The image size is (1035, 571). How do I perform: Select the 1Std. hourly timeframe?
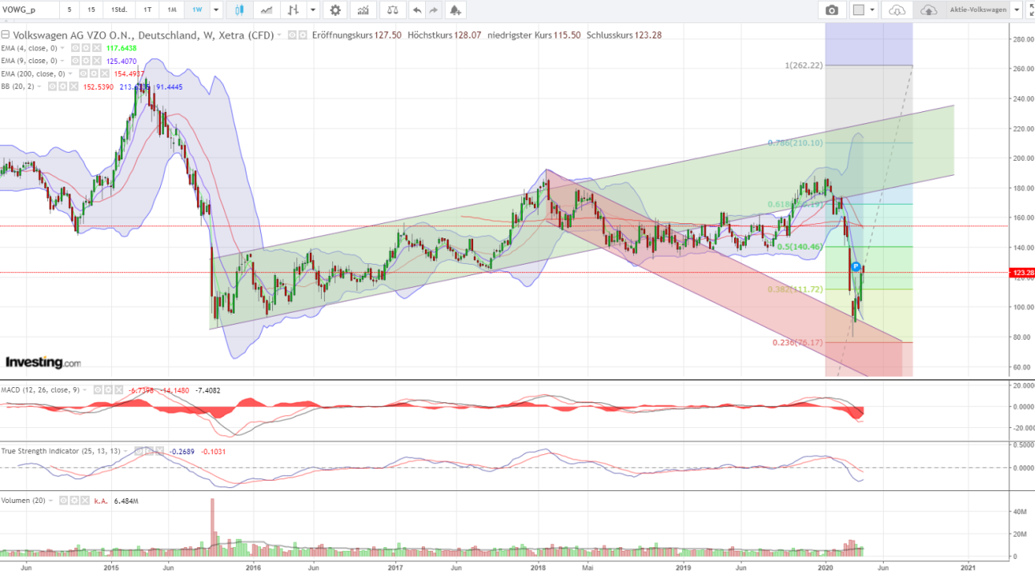[118, 10]
